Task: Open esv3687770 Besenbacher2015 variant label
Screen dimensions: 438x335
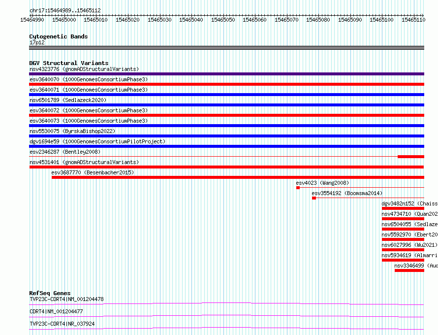Action: click(x=93, y=172)
